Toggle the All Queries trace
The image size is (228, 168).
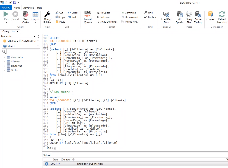coord(180,17)
